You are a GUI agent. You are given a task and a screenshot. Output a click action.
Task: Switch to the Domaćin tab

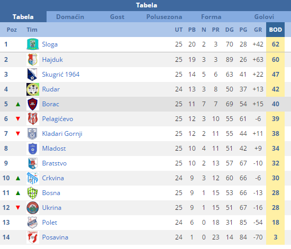[x=70, y=17]
